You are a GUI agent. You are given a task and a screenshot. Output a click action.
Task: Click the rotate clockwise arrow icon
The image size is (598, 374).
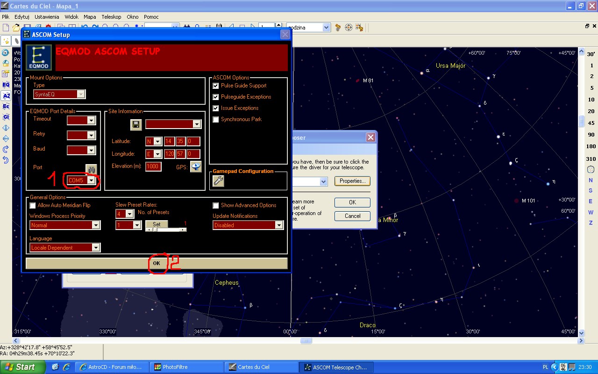[x=6, y=149]
